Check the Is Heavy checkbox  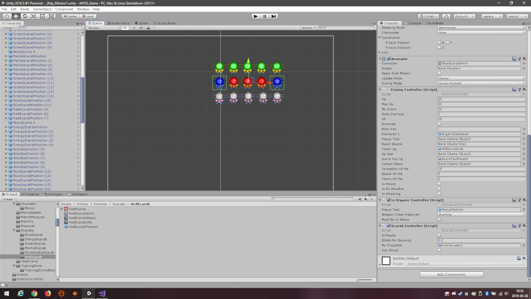point(439,184)
